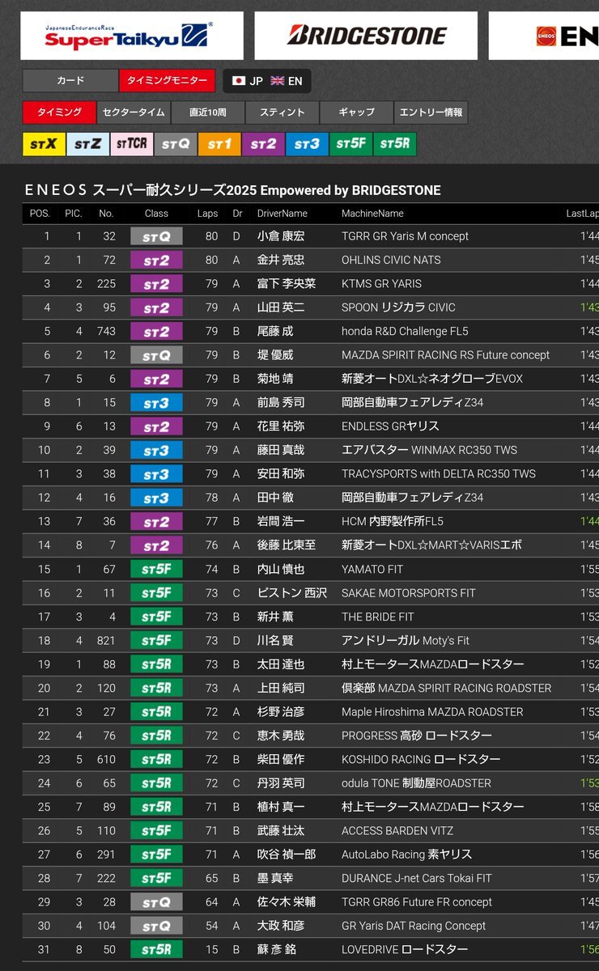Select machine name KTMS GR YARIS

click(x=381, y=283)
